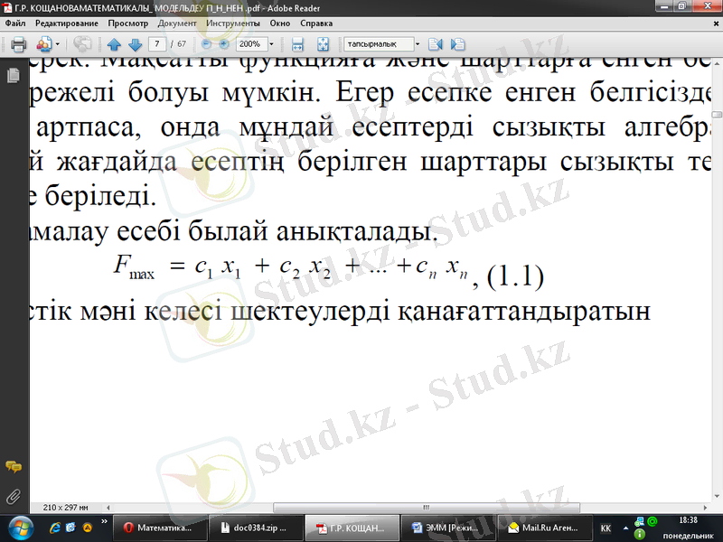Click the network tray icon
This screenshot has width=723, height=542.
pos(639,522)
